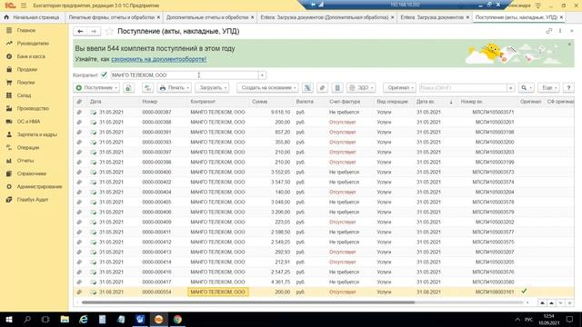This screenshot has height=327, width=582.
Task: Open link сэкономить на документообороте
Action: pos(158,59)
